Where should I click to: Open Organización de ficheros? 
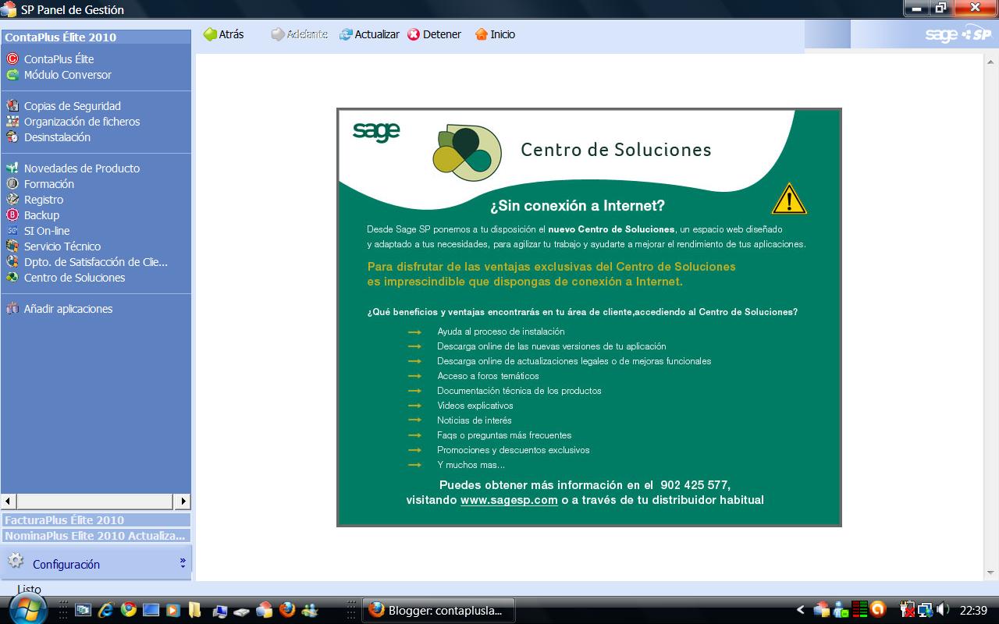tap(82, 121)
